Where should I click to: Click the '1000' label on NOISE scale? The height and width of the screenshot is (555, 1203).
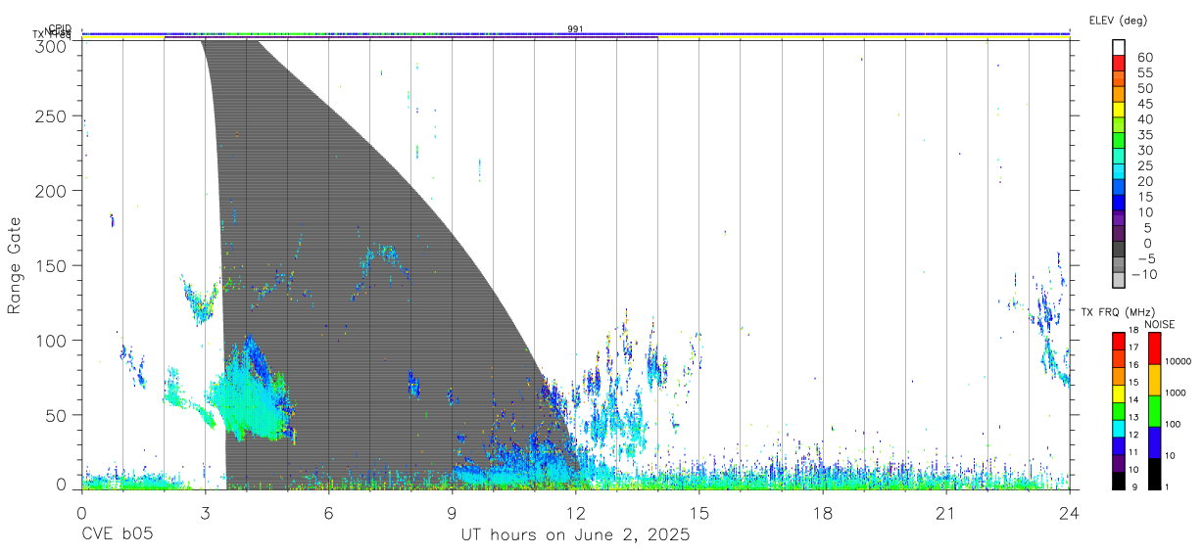tap(1177, 393)
